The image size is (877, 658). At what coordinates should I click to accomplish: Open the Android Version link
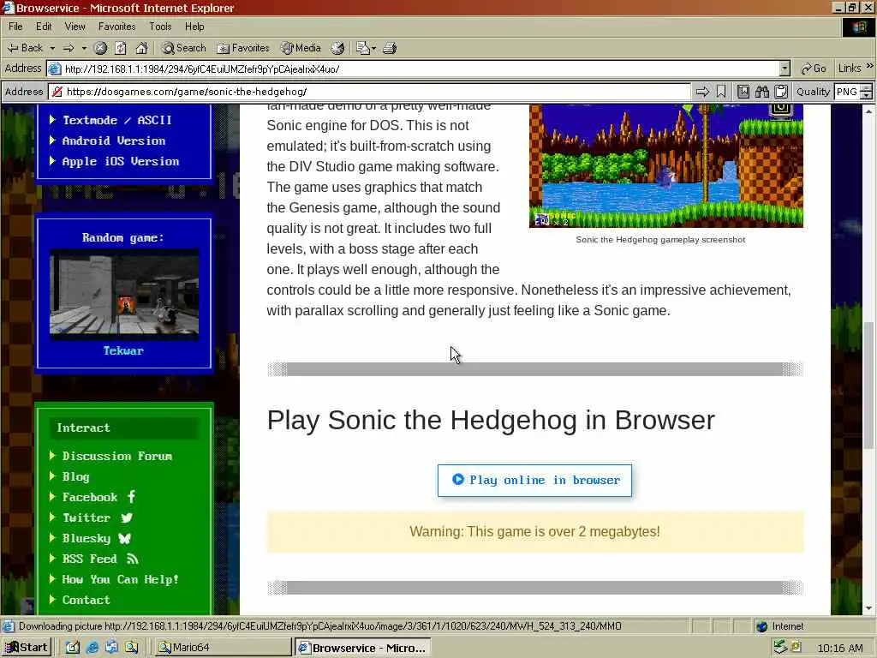[114, 141]
